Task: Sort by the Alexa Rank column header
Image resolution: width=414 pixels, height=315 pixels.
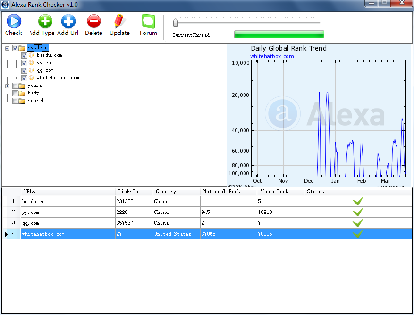Action: point(274,192)
